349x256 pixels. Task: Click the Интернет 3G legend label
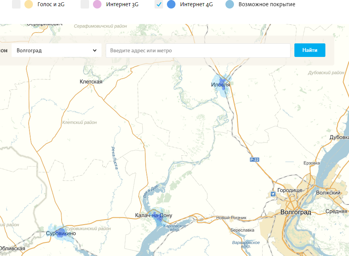[122, 5]
